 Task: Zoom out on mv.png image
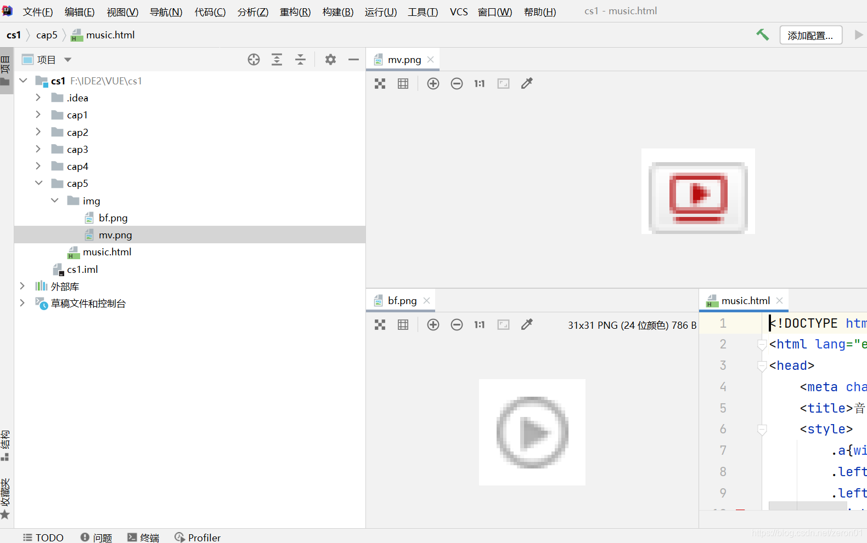(457, 83)
